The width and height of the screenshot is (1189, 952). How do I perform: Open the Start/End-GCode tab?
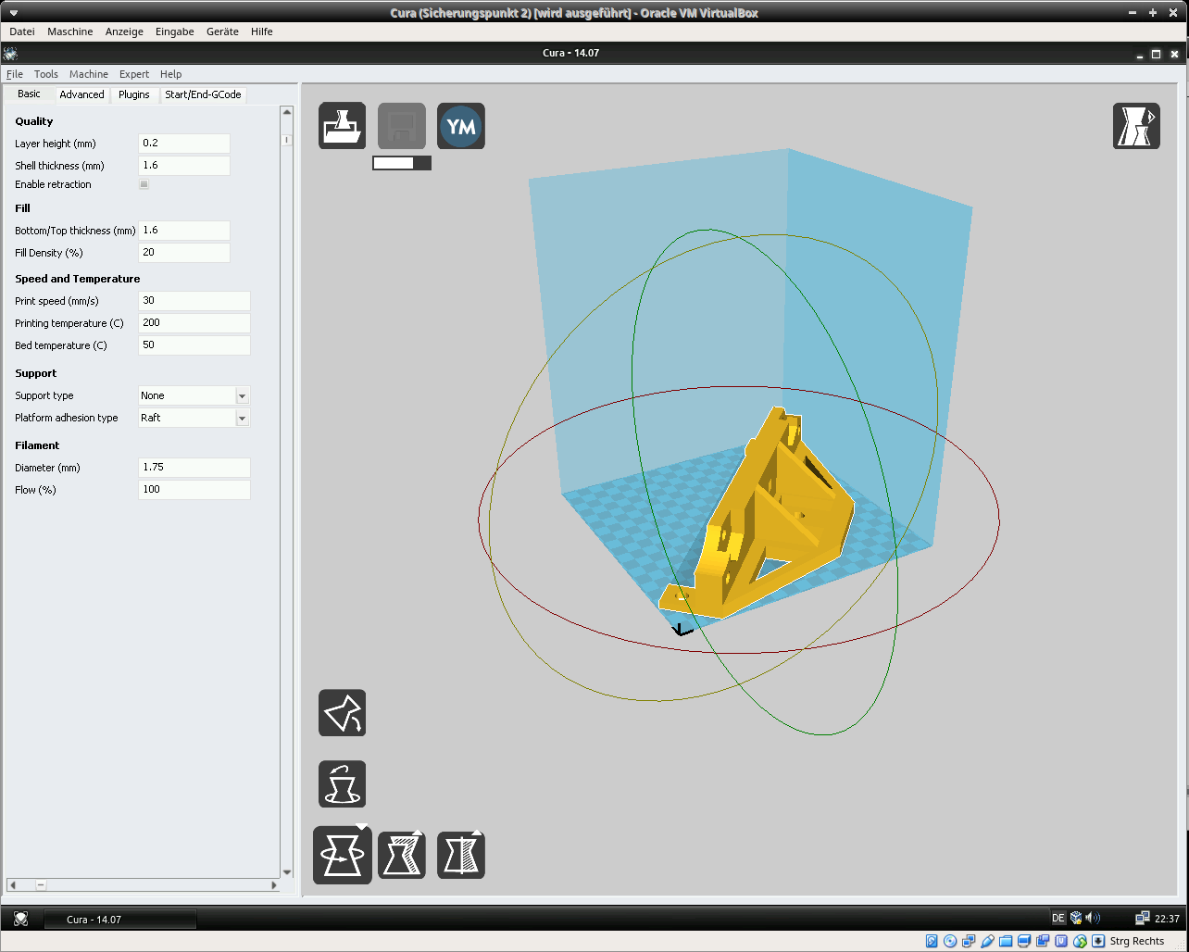coord(203,94)
